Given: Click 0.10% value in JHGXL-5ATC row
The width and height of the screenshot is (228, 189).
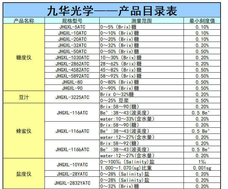Looking at the screenshot, I should 202,27.
